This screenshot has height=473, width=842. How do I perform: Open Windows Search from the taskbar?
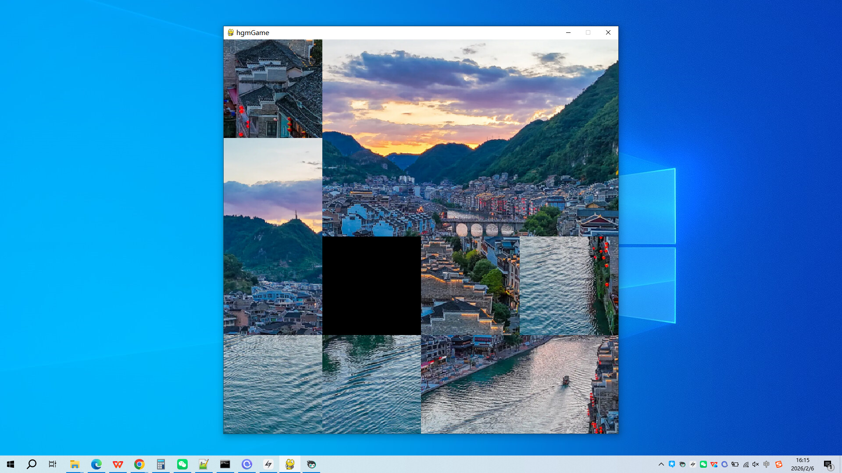[31, 464]
